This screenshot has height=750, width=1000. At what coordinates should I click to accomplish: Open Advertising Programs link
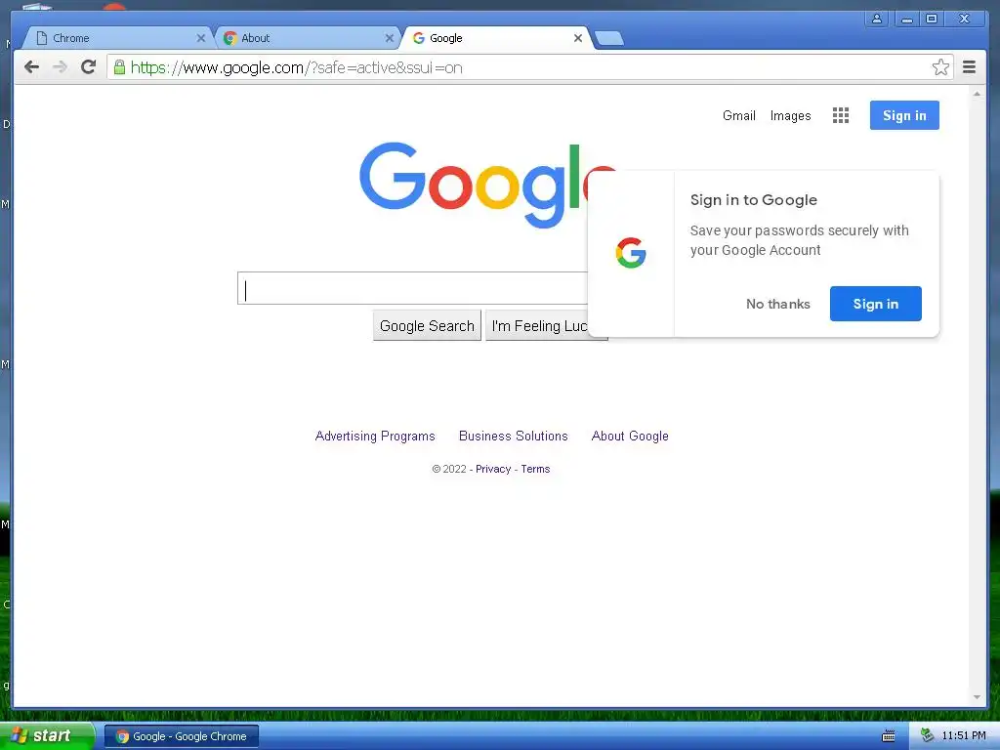coord(375,437)
